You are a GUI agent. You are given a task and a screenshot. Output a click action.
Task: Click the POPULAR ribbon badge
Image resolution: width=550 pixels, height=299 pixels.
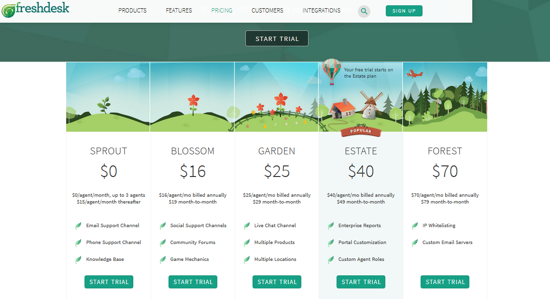tap(361, 131)
